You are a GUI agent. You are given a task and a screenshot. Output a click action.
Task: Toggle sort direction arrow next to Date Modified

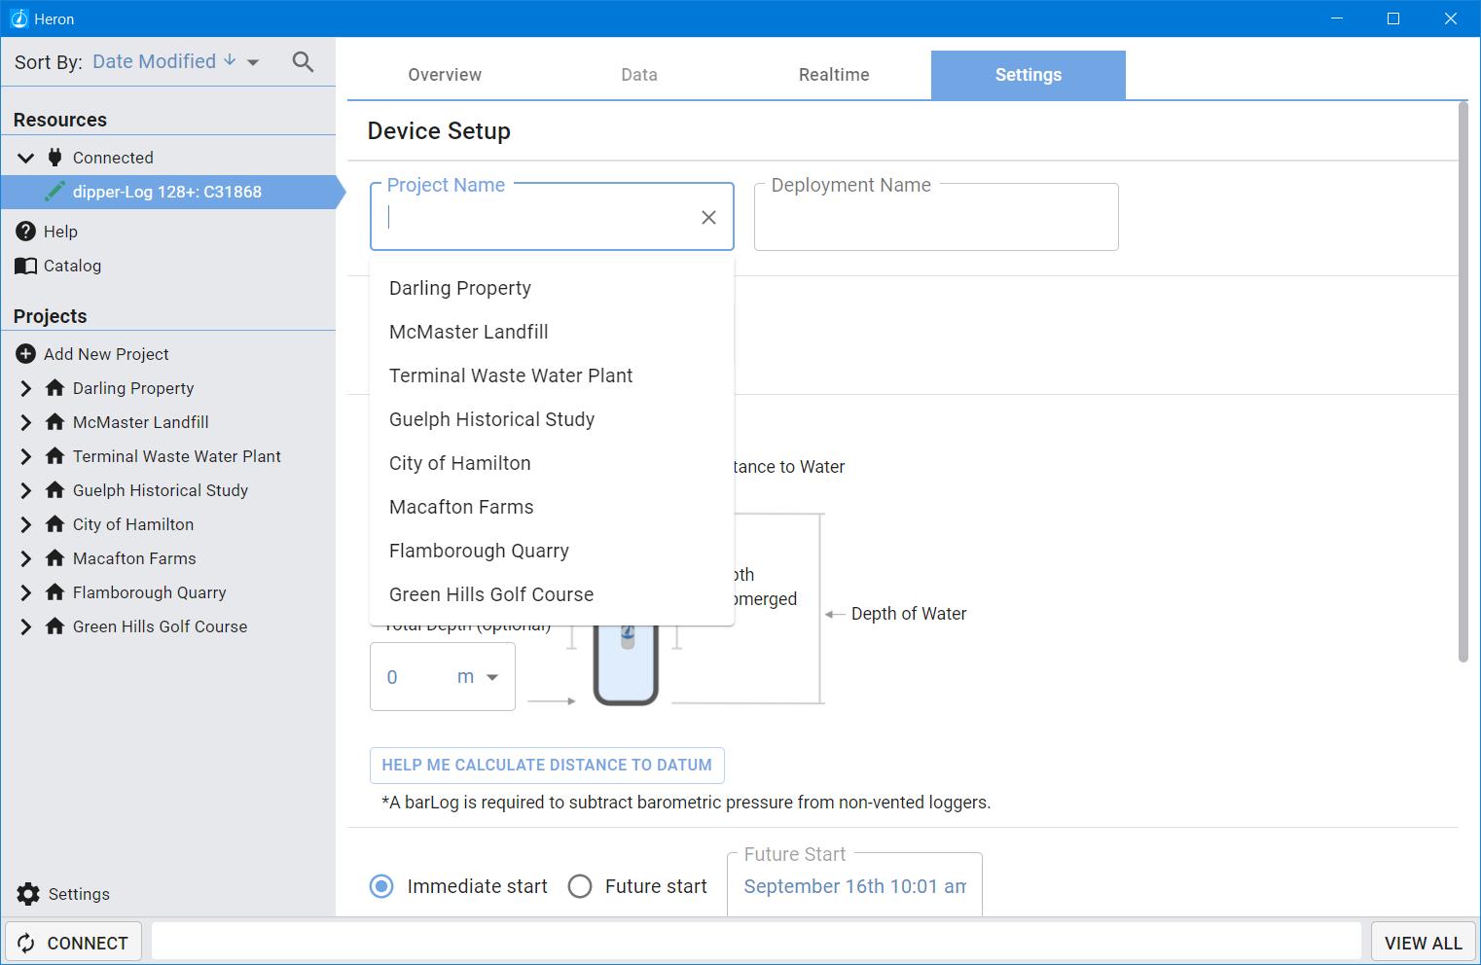[x=230, y=60]
